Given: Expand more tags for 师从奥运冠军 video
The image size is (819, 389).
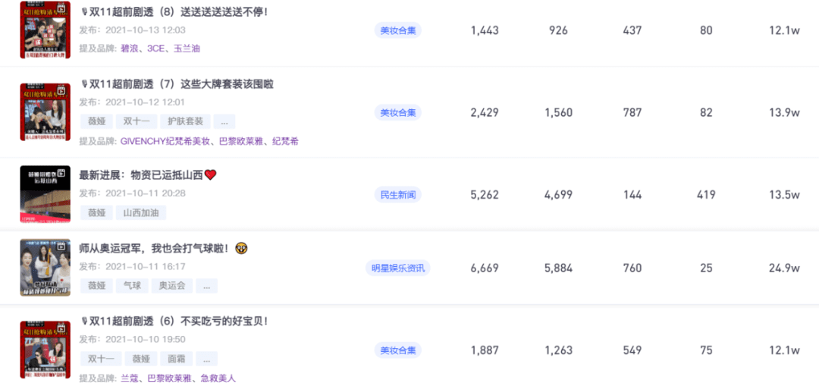Looking at the screenshot, I should (x=206, y=286).
